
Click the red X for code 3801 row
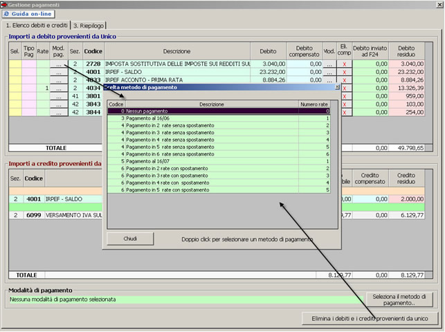344,96
